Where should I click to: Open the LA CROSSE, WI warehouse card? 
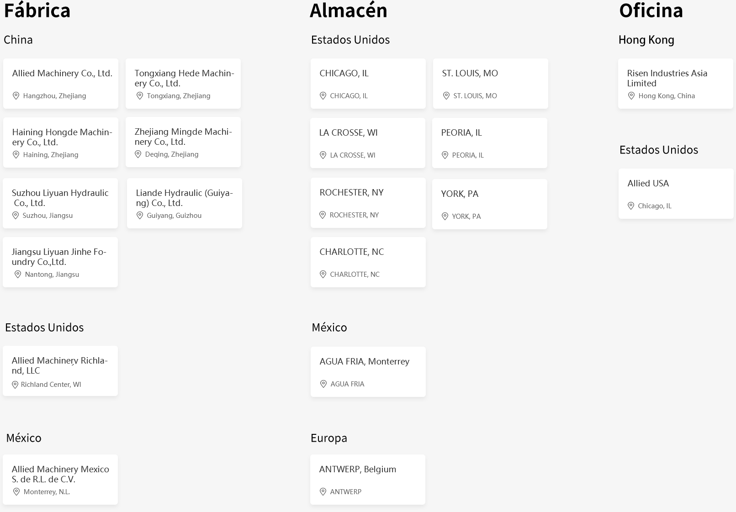click(x=368, y=143)
